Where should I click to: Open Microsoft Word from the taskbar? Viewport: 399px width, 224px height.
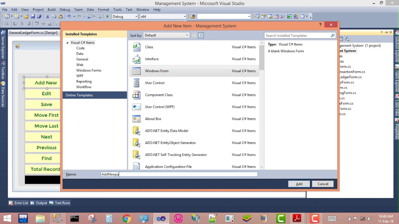click(263, 218)
